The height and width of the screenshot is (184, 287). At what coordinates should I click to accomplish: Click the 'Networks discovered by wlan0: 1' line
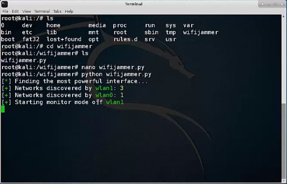[63, 95]
